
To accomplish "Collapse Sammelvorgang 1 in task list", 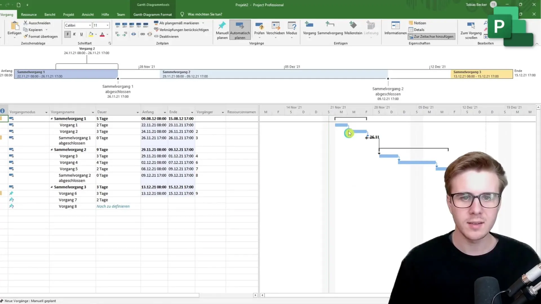I will (x=52, y=119).
